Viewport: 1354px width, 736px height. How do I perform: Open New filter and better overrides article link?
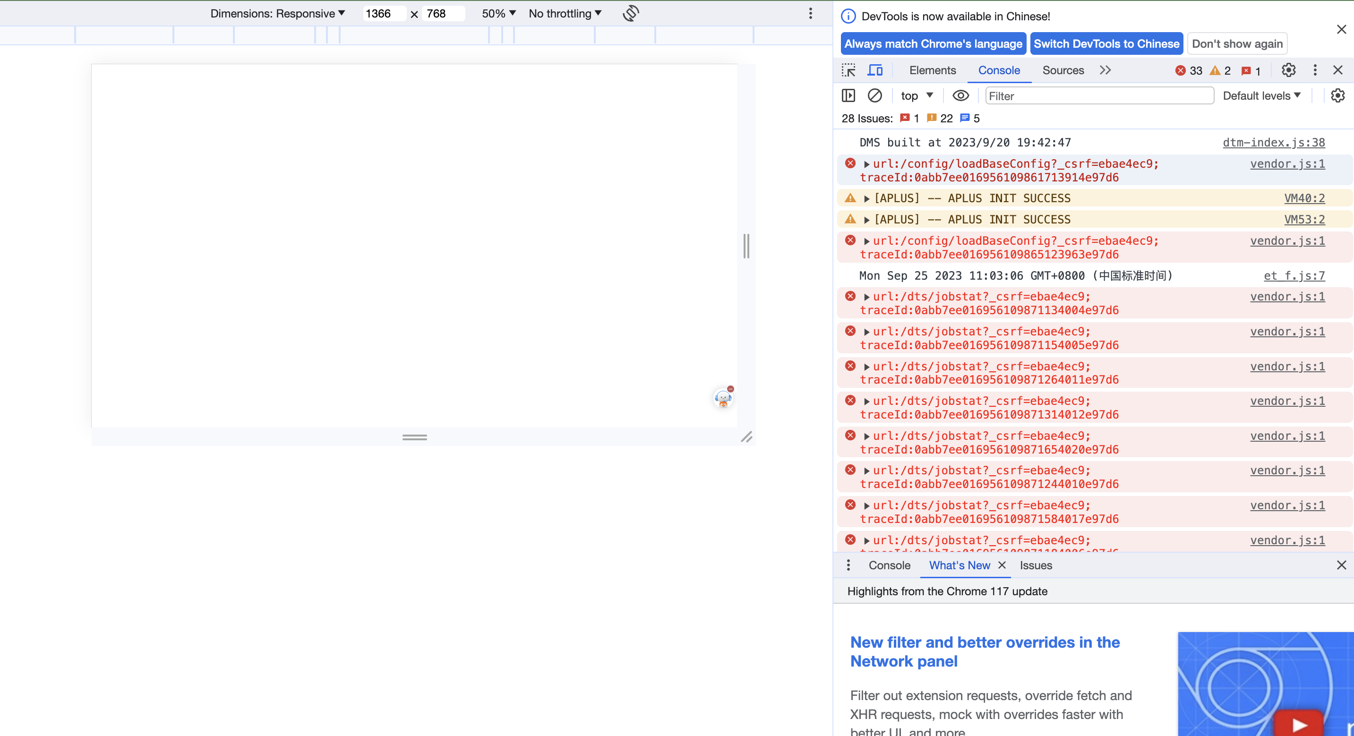[x=985, y=651]
